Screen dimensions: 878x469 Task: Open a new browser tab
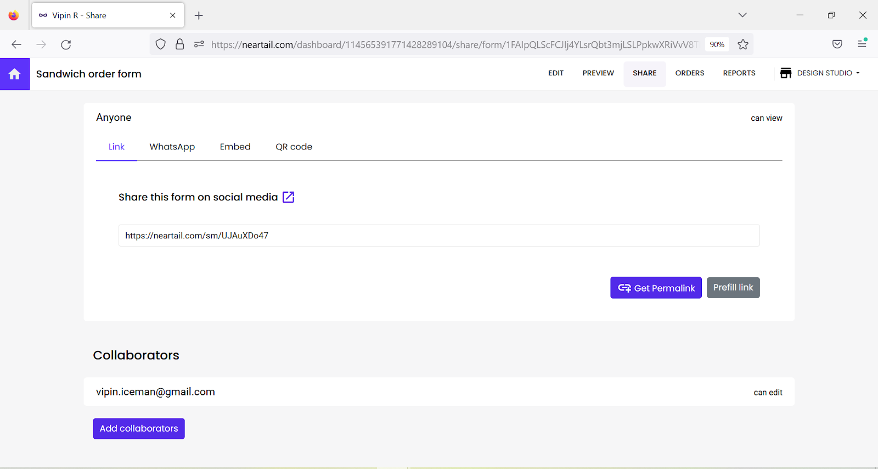click(199, 15)
